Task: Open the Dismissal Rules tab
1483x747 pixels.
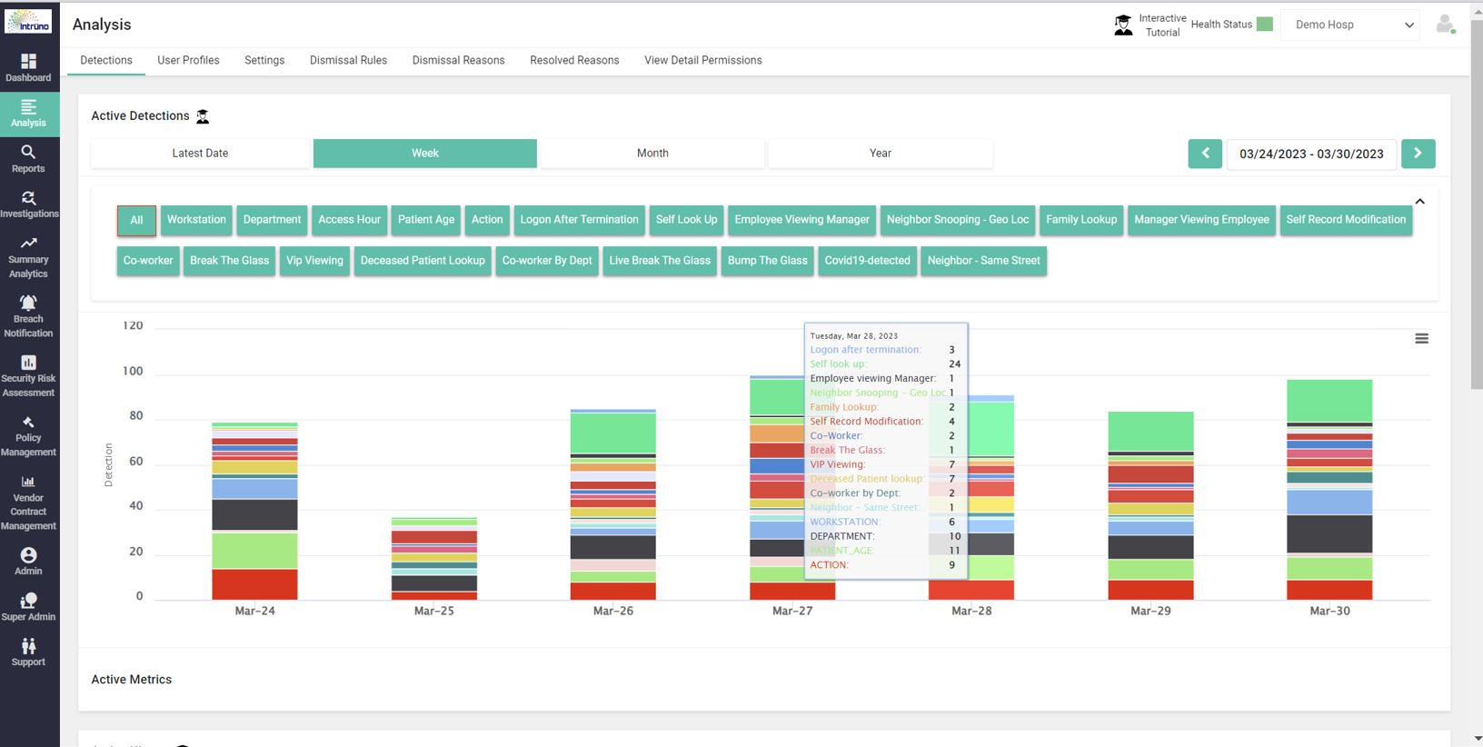Action: coord(348,61)
